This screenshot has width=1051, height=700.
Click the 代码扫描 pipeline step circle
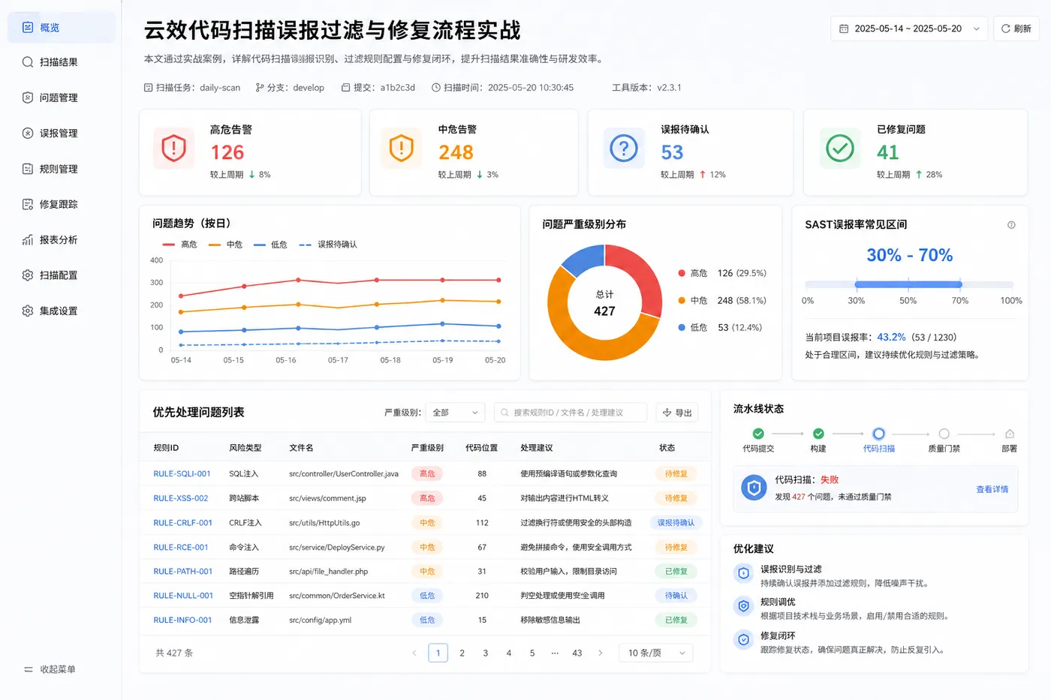point(878,434)
